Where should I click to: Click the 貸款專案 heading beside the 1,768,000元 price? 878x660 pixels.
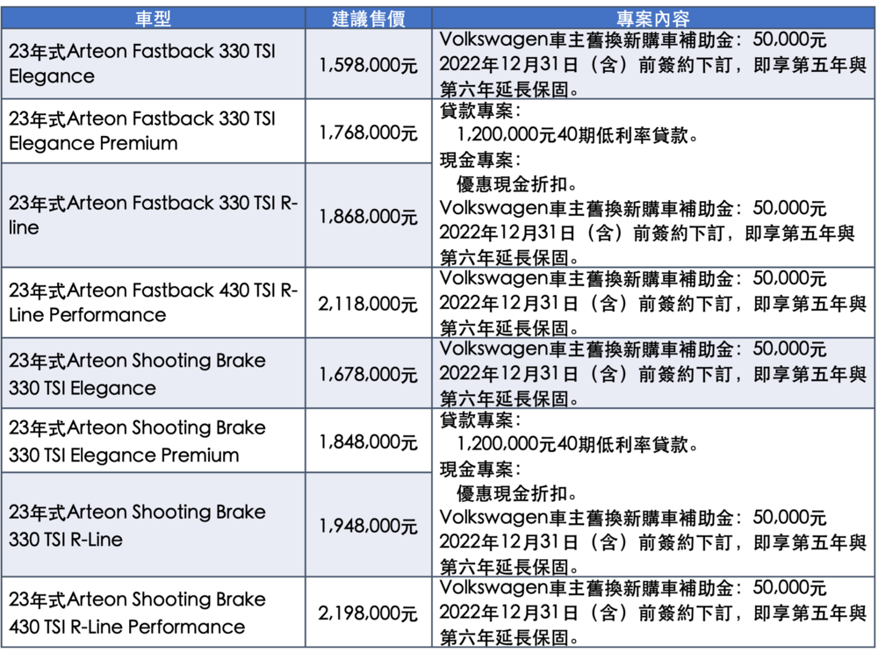click(x=480, y=111)
